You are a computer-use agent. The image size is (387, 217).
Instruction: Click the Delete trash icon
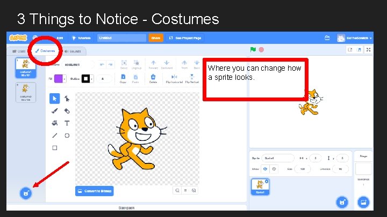(x=153, y=78)
